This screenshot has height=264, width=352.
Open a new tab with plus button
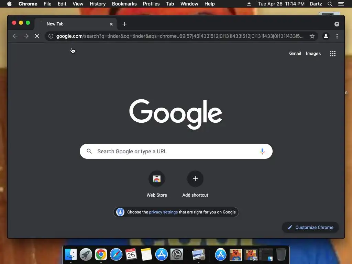click(x=124, y=24)
